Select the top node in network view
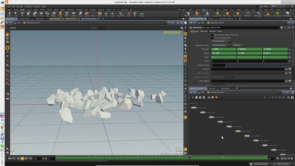 click(194, 107)
